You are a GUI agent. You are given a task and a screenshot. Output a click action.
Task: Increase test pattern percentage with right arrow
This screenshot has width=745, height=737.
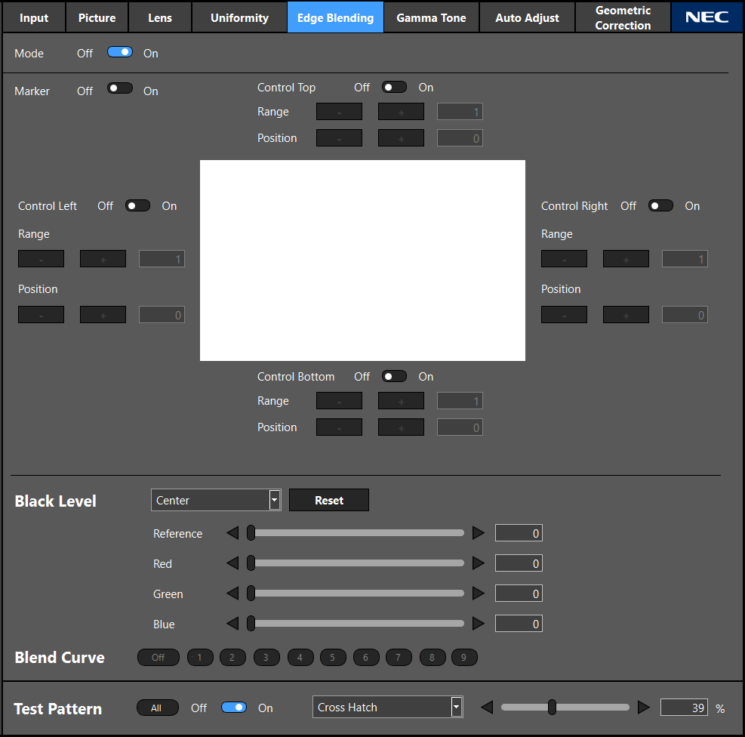point(643,708)
